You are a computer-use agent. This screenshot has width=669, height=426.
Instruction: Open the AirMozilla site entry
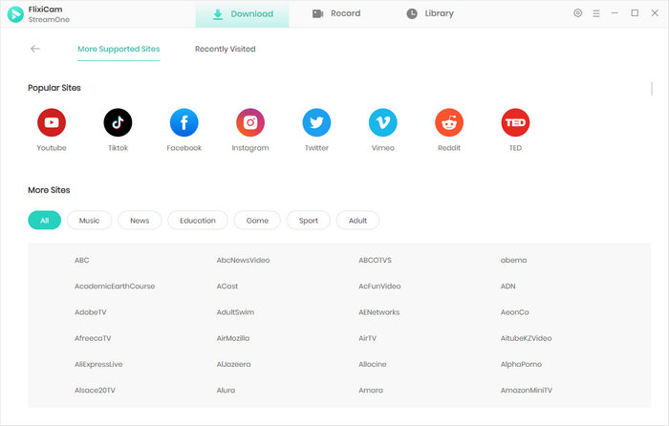[233, 338]
